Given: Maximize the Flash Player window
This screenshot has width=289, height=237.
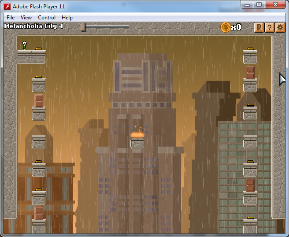Looking at the screenshot, I should click(x=259, y=5).
